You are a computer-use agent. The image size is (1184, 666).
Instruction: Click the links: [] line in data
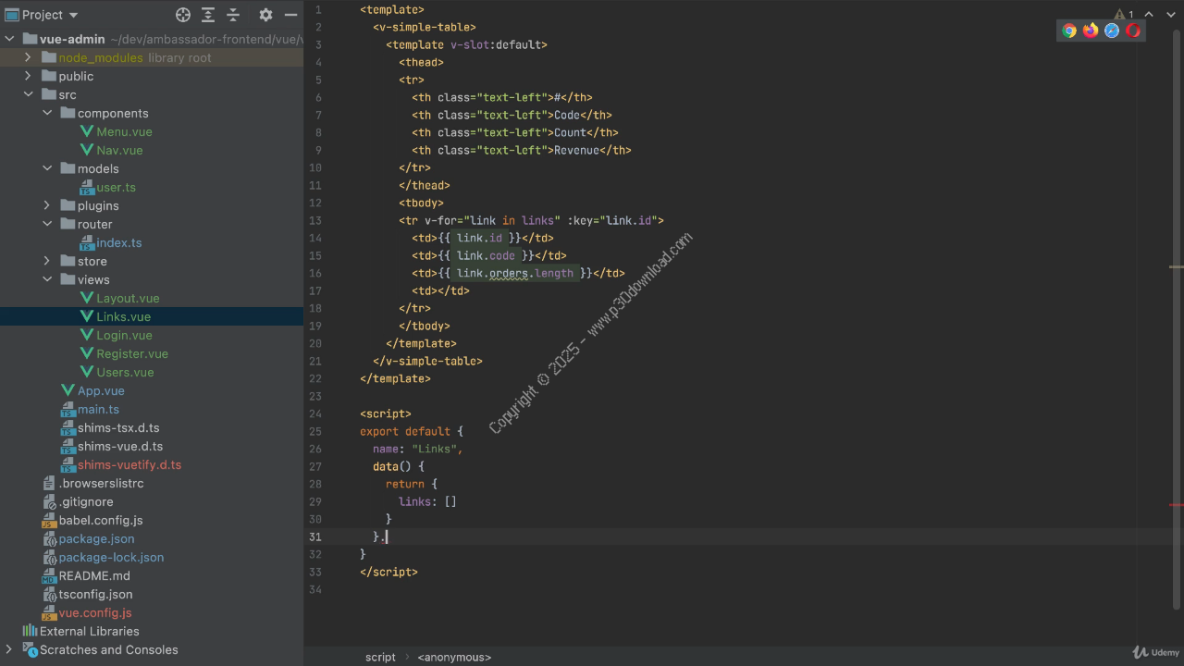click(427, 501)
